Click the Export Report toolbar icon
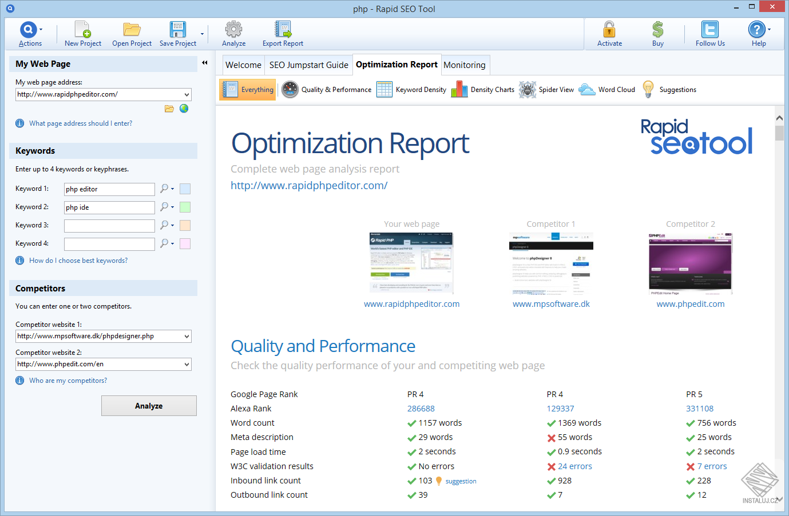This screenshot has height=516, width=789. [282, 33]
